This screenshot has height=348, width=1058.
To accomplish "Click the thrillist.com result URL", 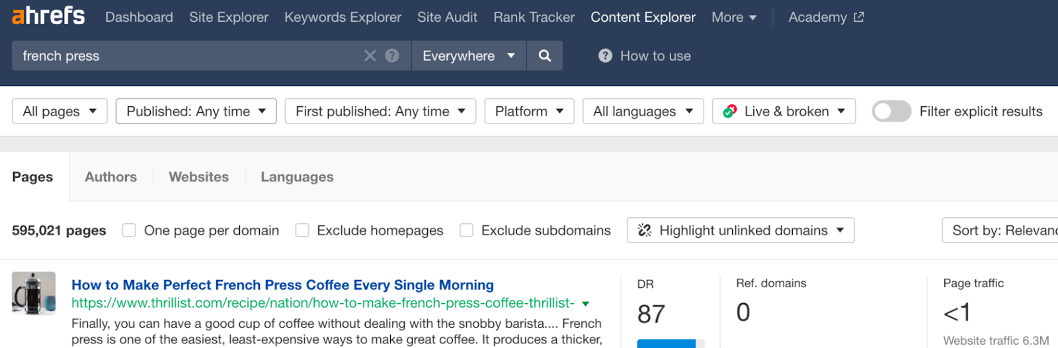I will [323, 303].
